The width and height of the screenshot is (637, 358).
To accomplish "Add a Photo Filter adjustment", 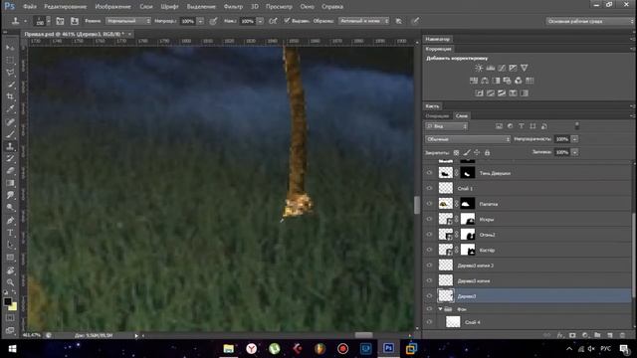I will click(507, 81).
